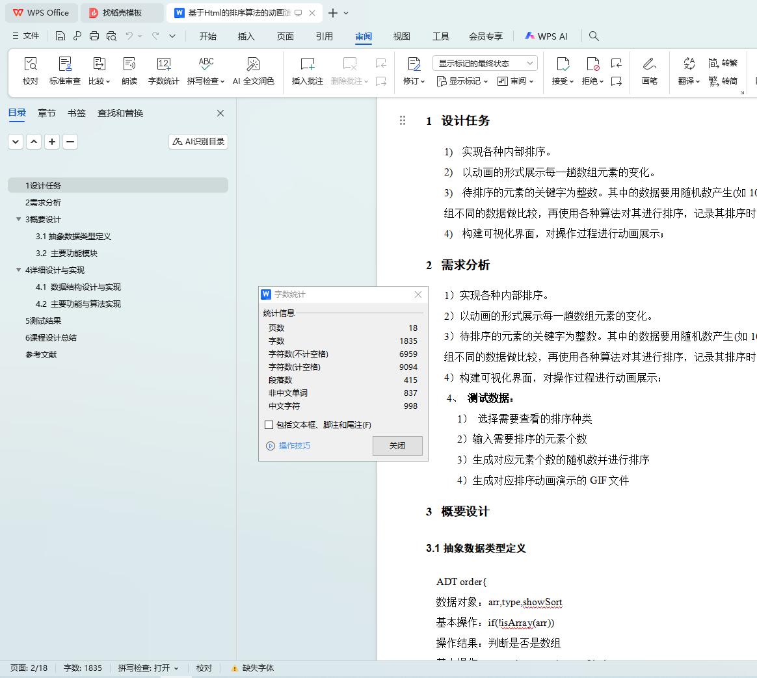Viewport: 757px width, 678px height.
Task: Open the 操作技巧 tips link
Action: click(x=288, y=445)
